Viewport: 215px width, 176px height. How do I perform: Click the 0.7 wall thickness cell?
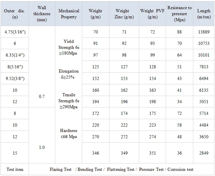pos(42,97)
